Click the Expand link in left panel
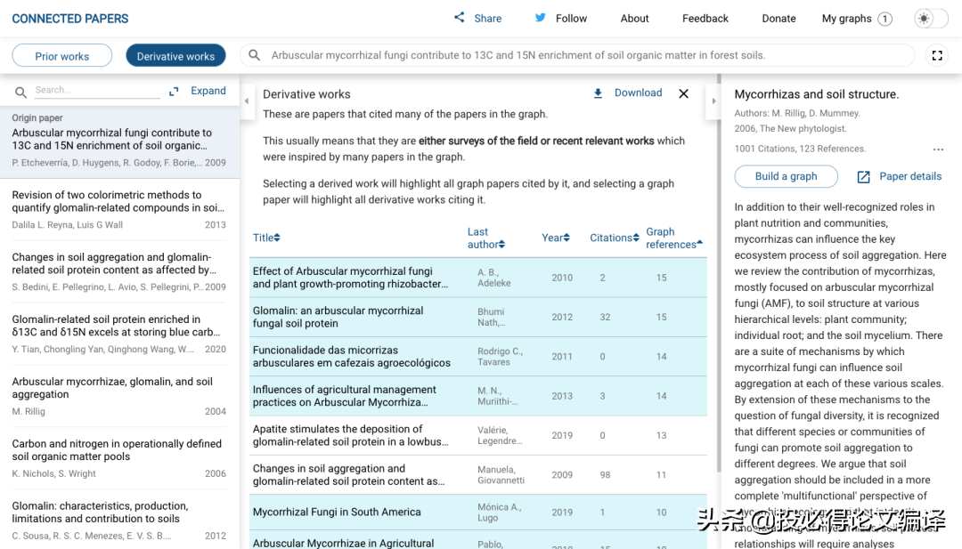This screenshot has height=549, width=962. 208,91
